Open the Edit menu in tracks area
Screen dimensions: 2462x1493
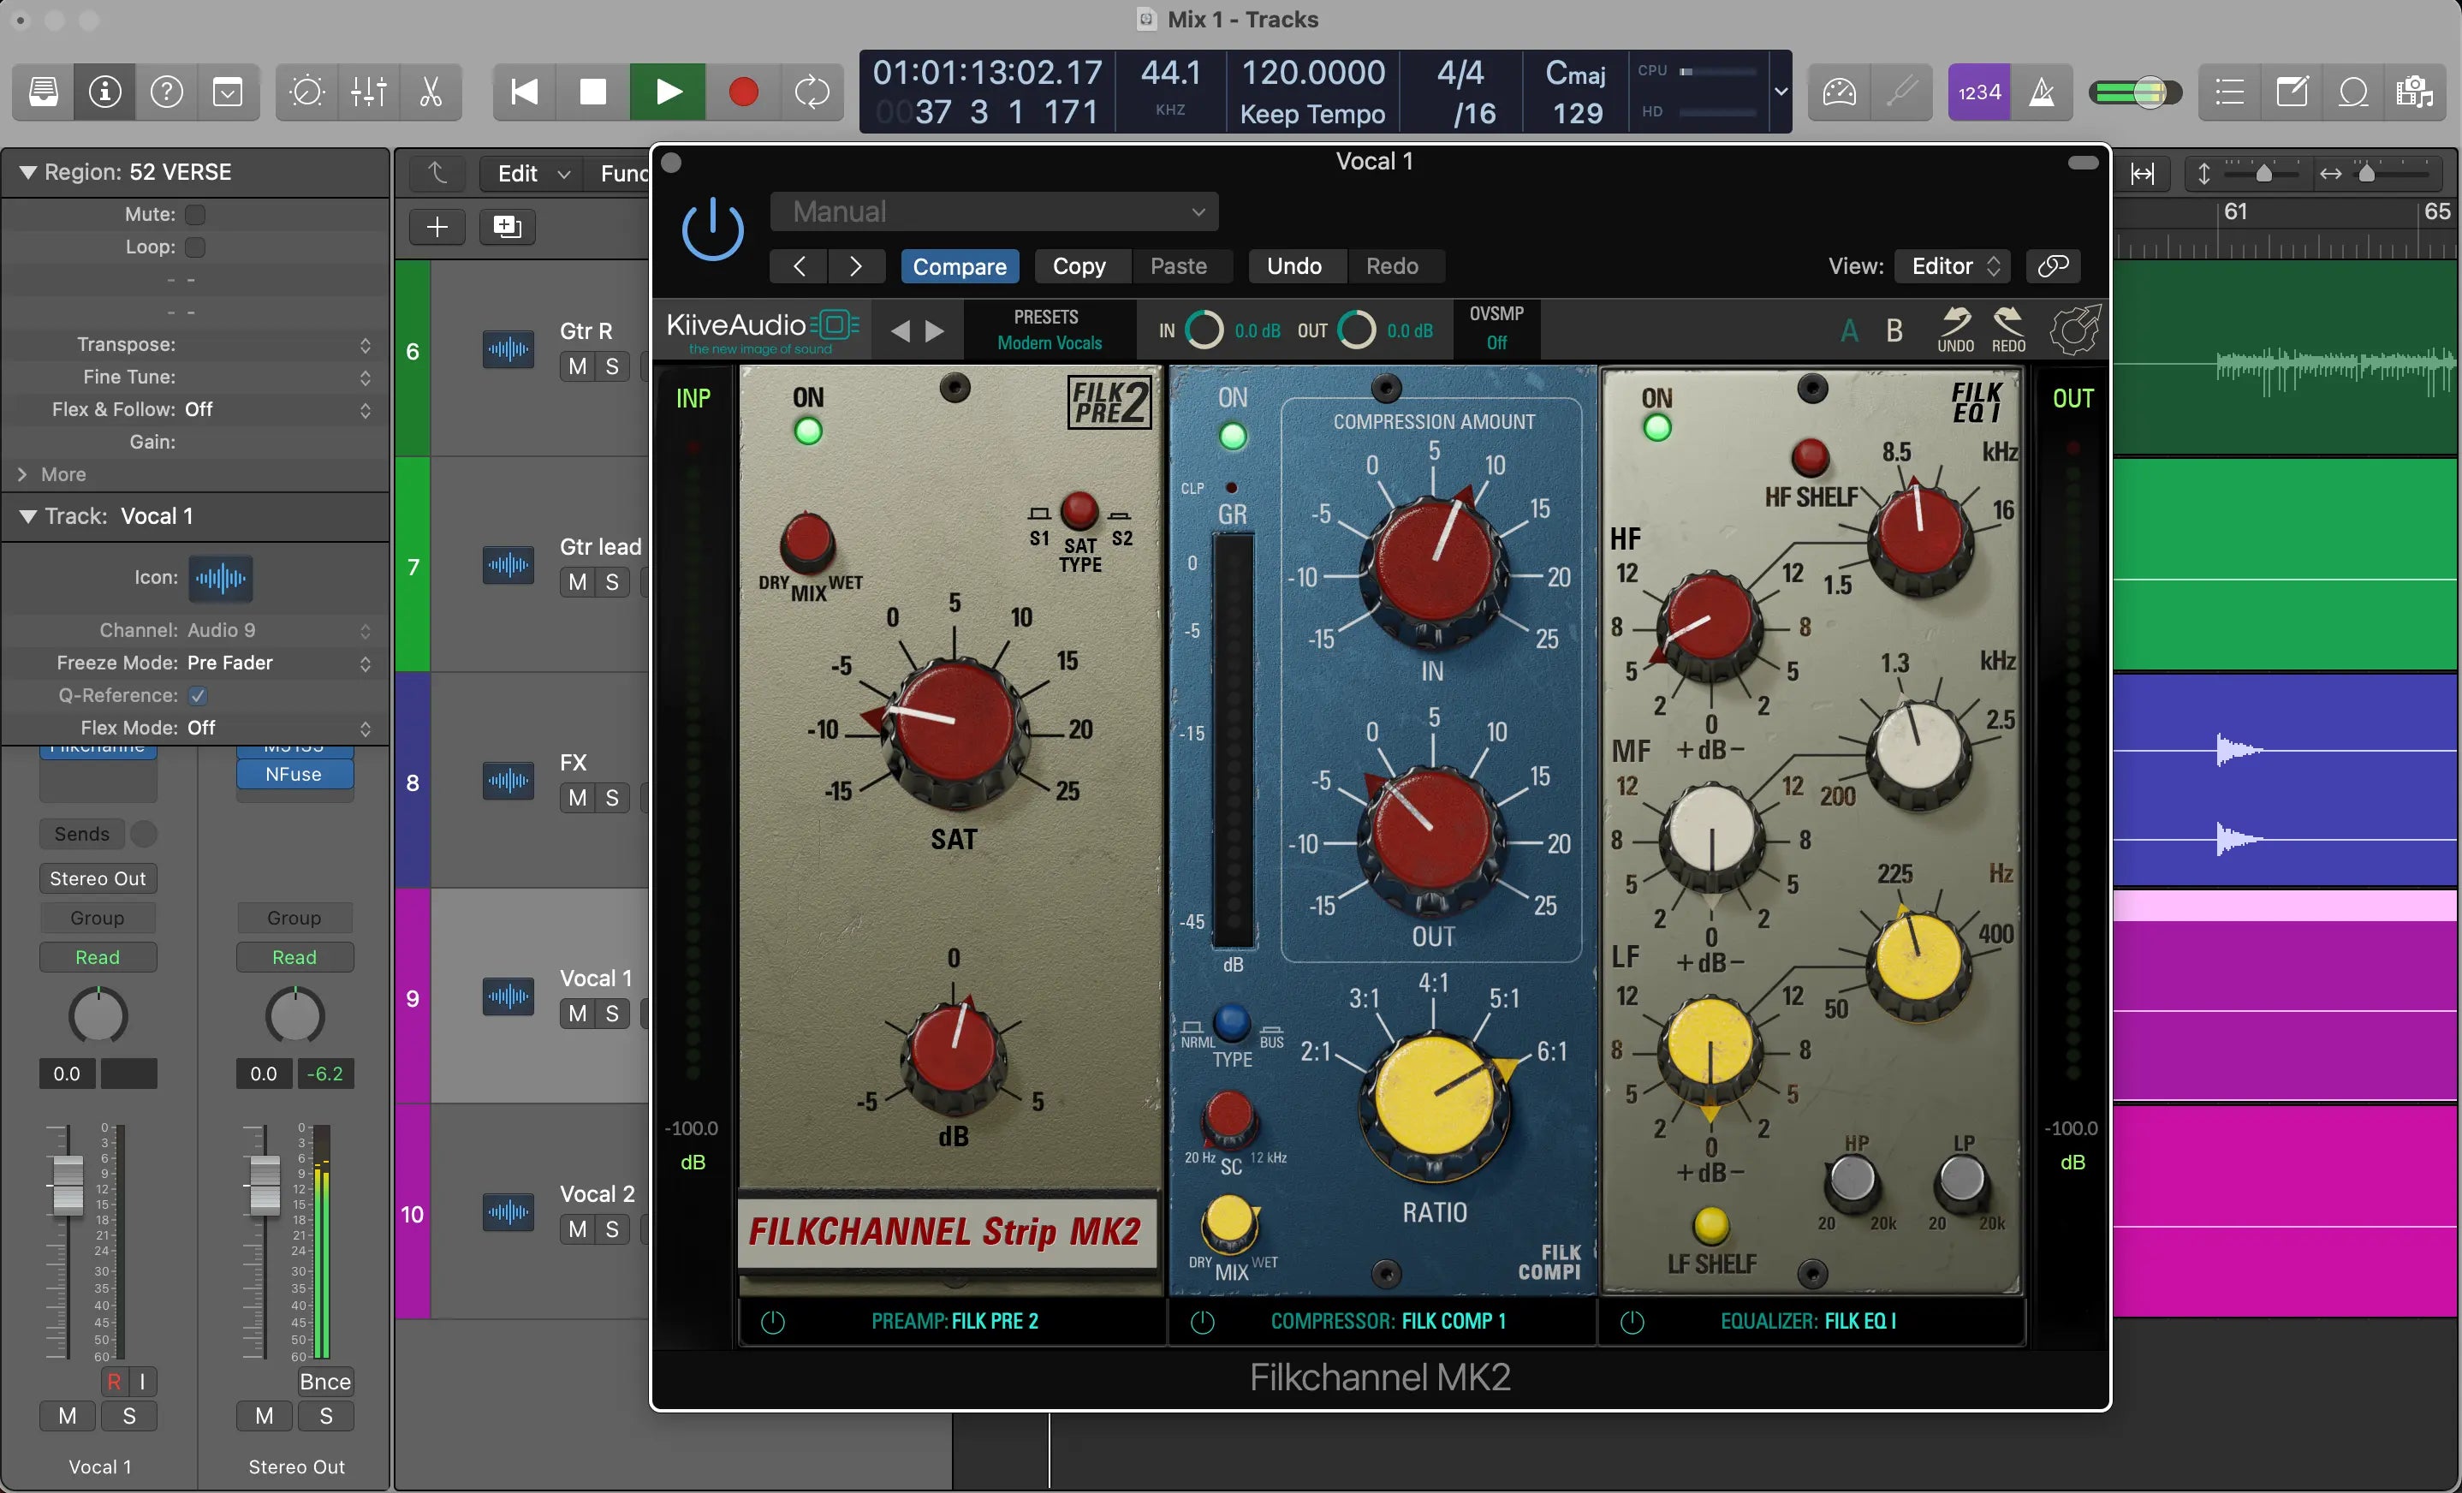(x=532, y=174)
